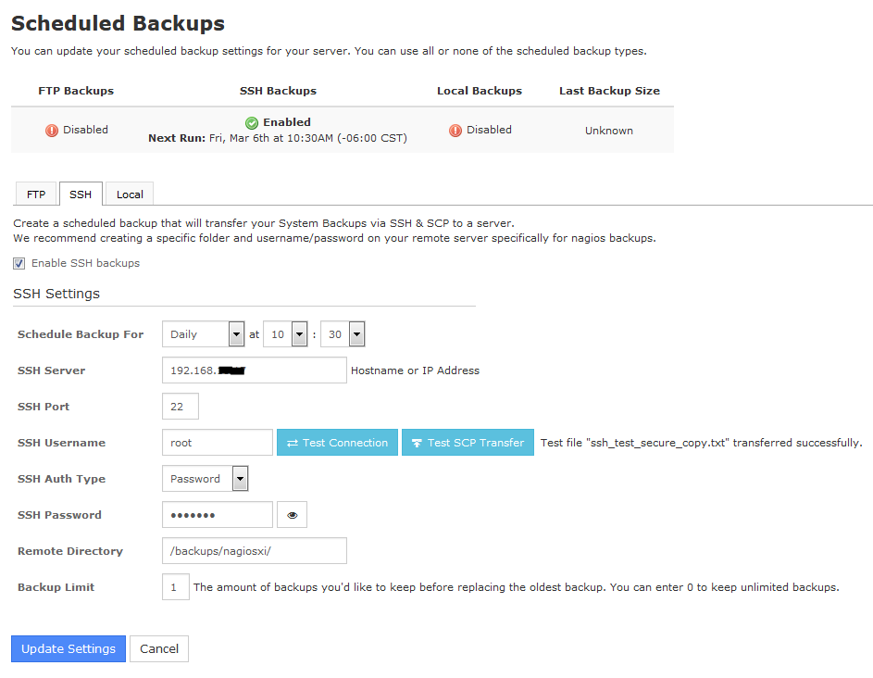Click the Remote Directory text field

point(254,551)
